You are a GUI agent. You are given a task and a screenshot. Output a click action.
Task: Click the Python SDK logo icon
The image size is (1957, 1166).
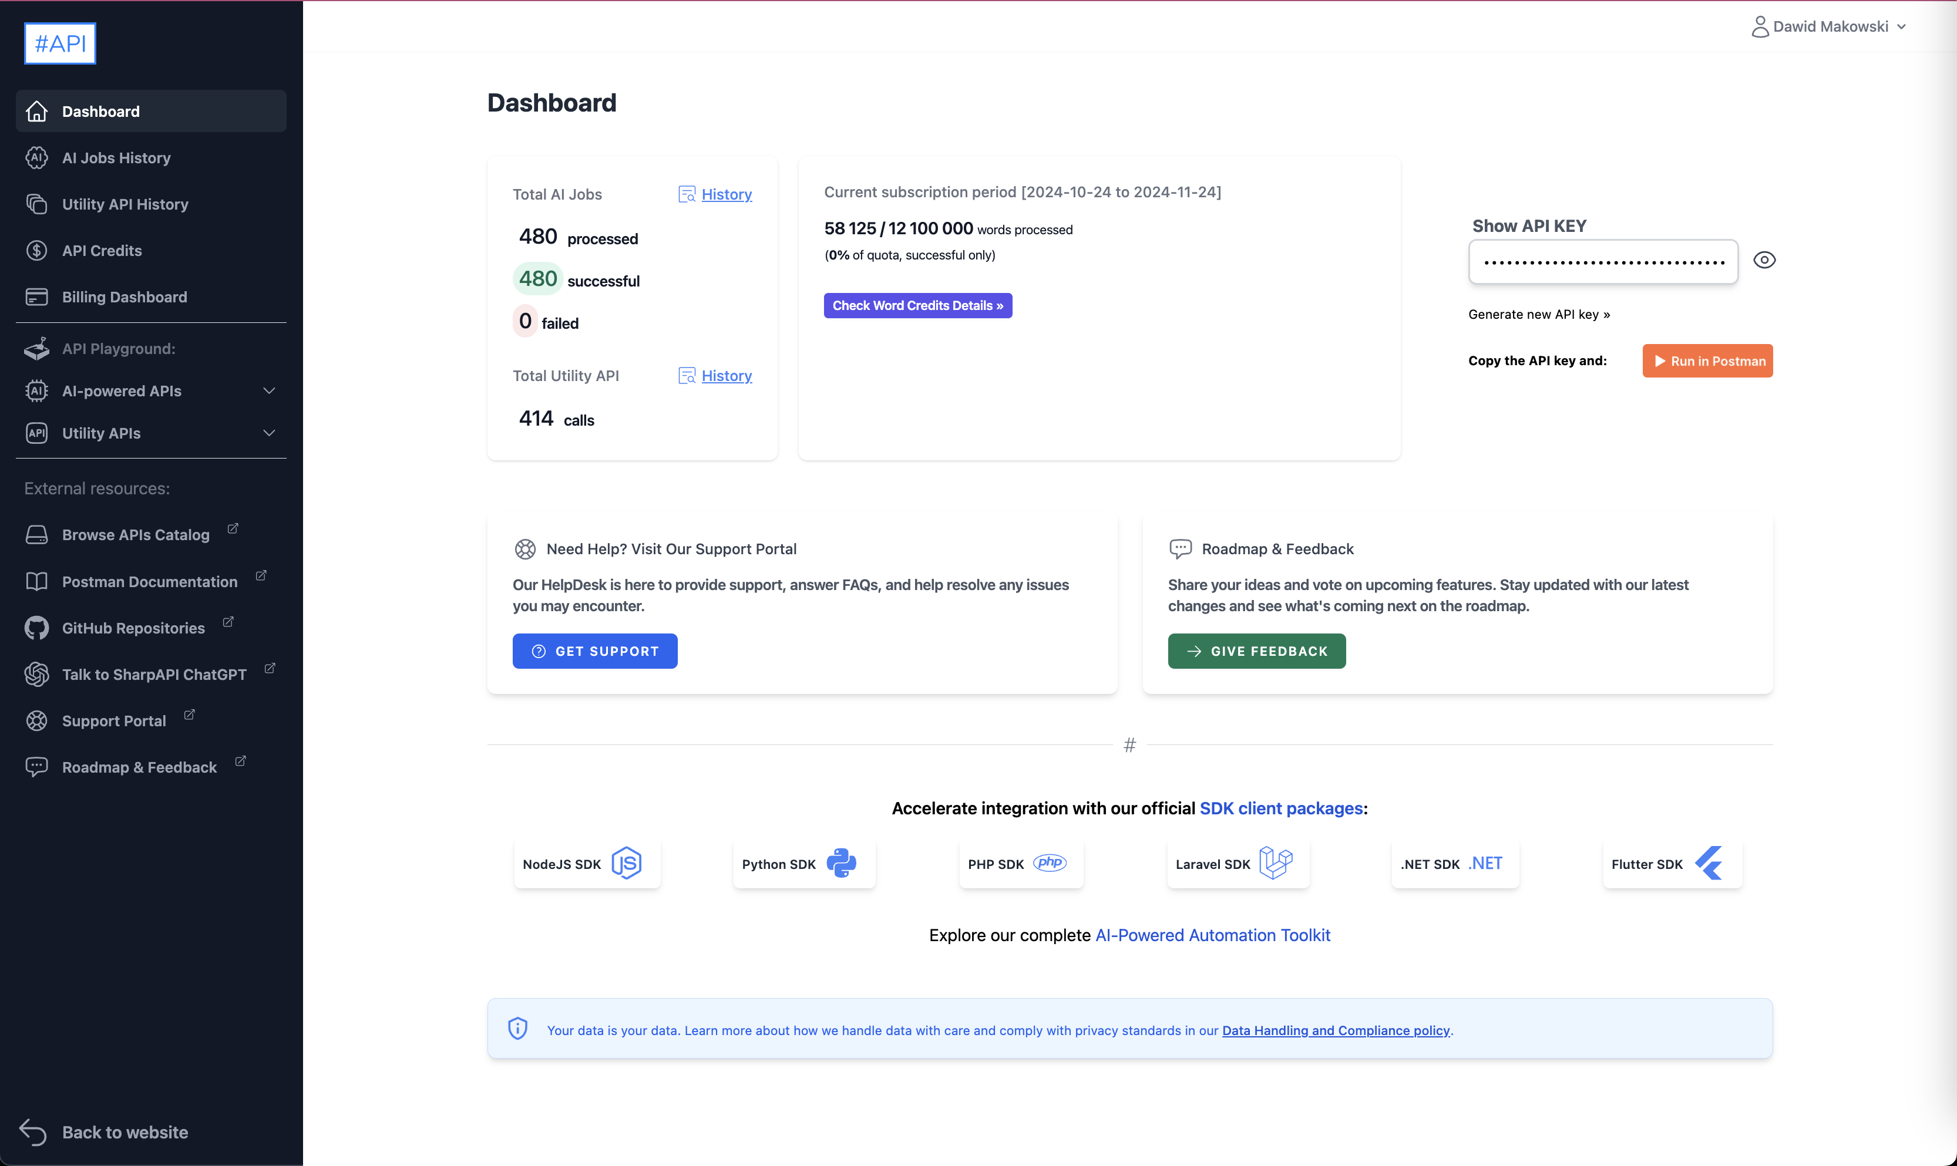[x=841, y=862]
